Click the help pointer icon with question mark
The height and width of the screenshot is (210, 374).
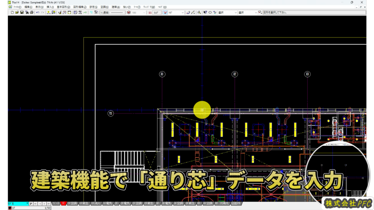(205, 12)
